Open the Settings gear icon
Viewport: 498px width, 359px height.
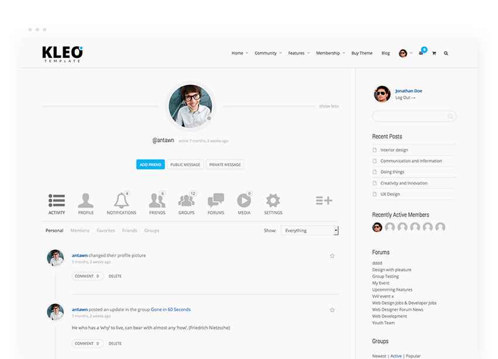pos(273,201)
